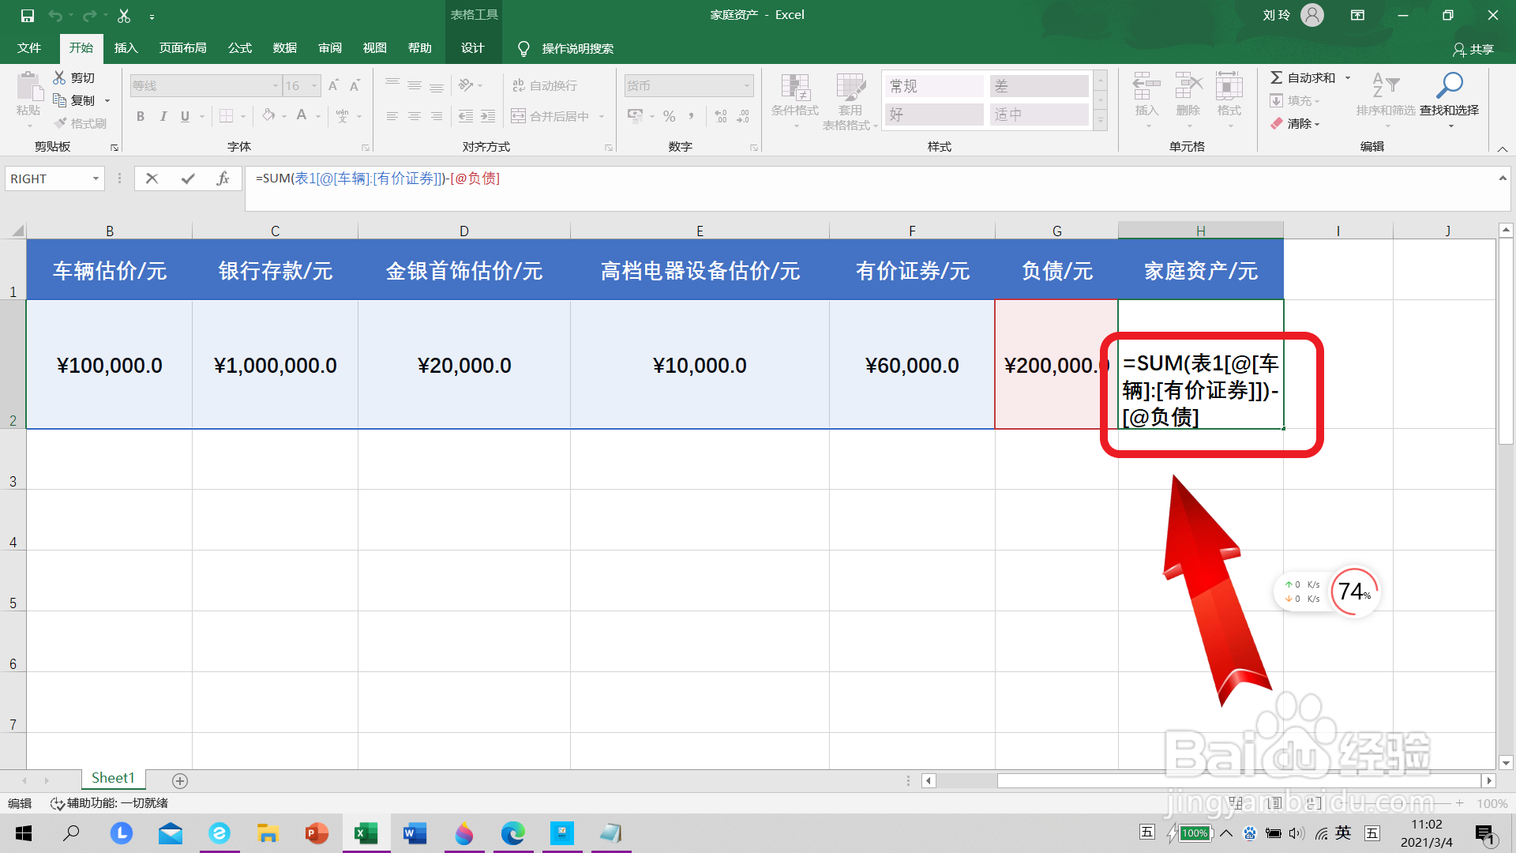Click the AutoSum sigma icon
The width and height of the screenshot is (1516, 853).
pos(1276,77)
